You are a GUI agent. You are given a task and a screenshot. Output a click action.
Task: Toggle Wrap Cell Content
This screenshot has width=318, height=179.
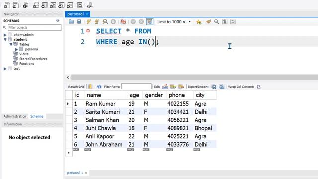[x=259, y=87]
